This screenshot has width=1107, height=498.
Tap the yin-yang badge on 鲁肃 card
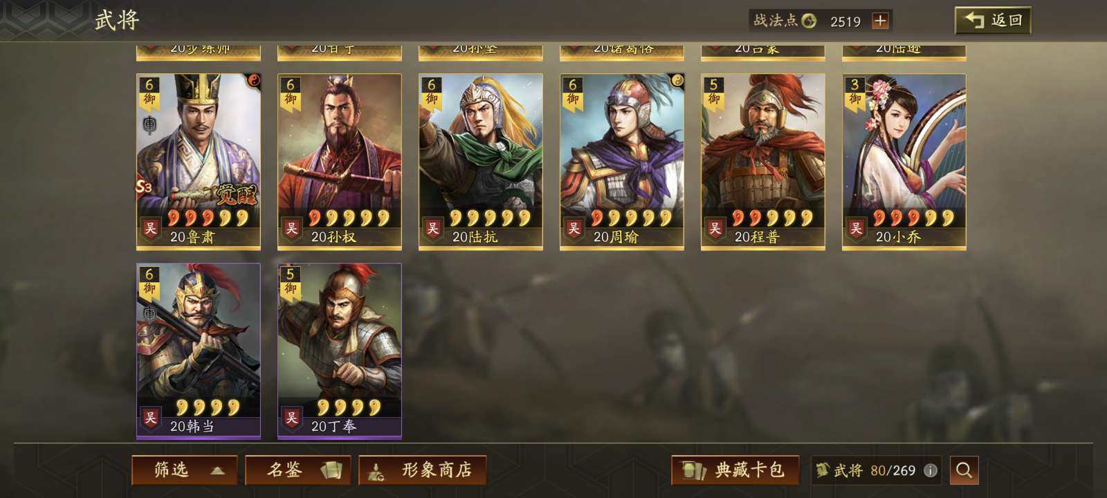click(253, 81)
